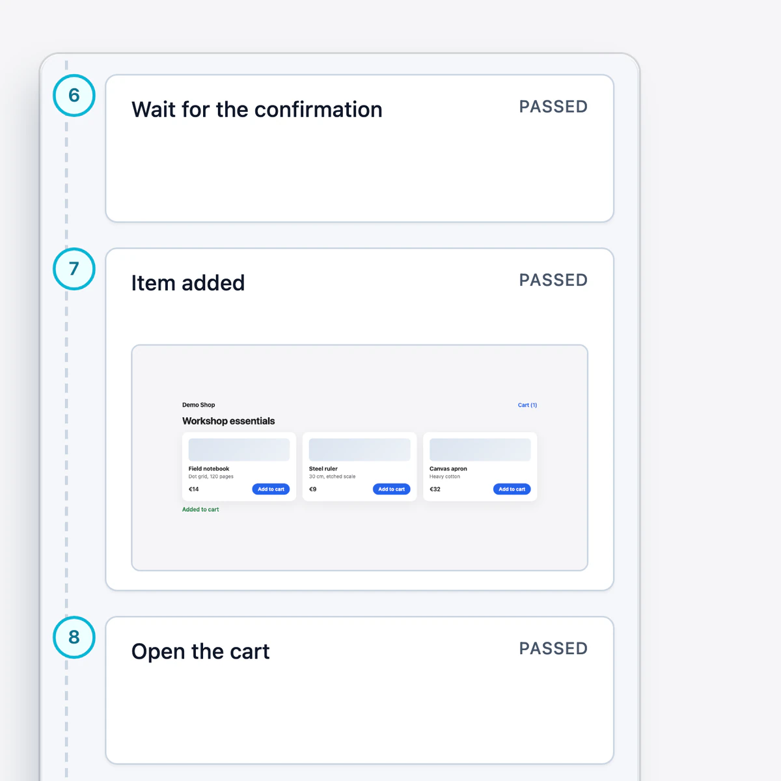Click the Field notebook image placeholder
This screenshot has height=781, width=781.
(239, 450)
